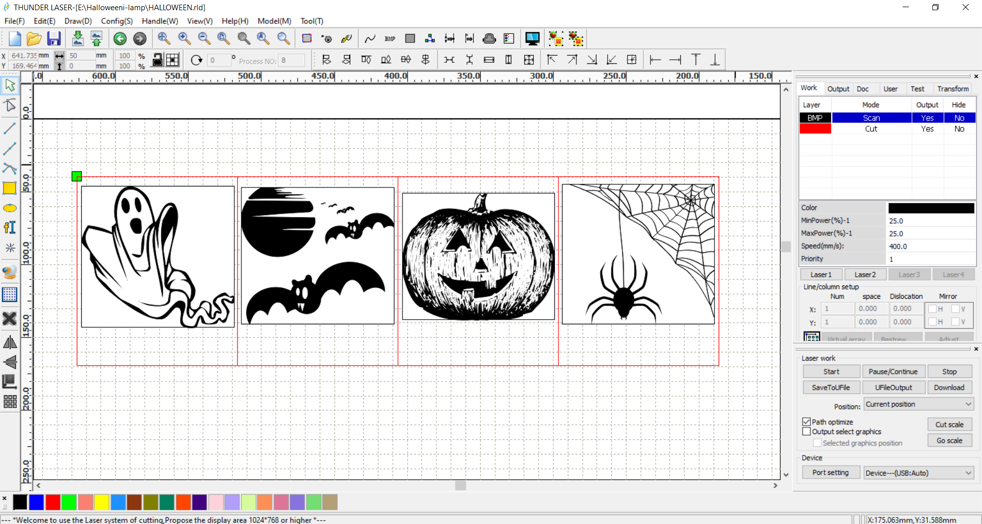982x524 pixels.
Task: Click SaveToUFile button
Action: (831, 388)
